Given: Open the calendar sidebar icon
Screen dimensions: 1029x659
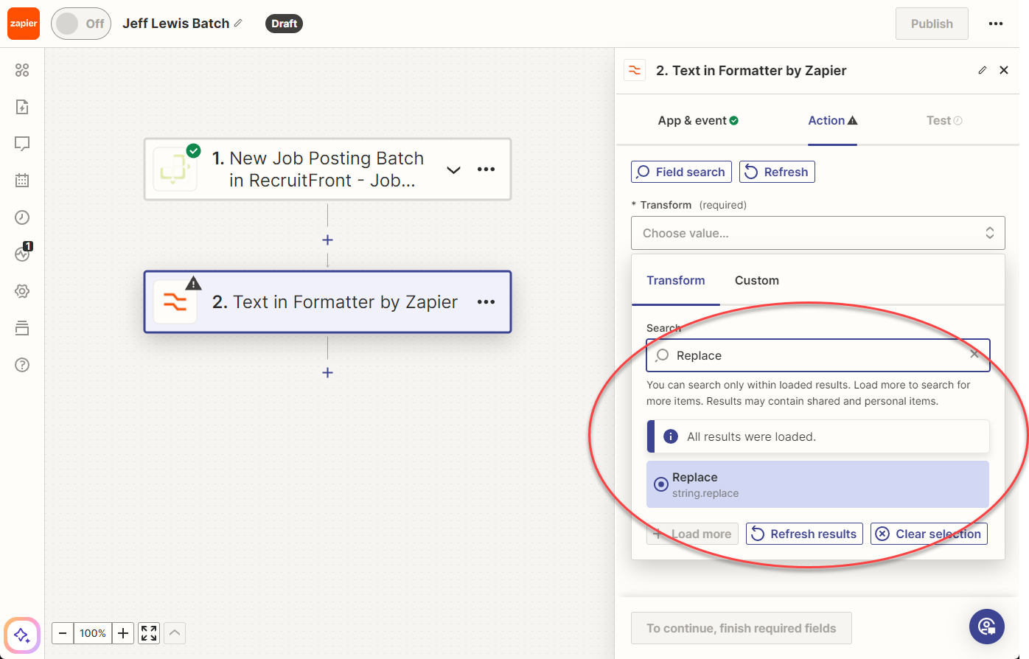Looking at the screenshot, I should coord(22,181).
